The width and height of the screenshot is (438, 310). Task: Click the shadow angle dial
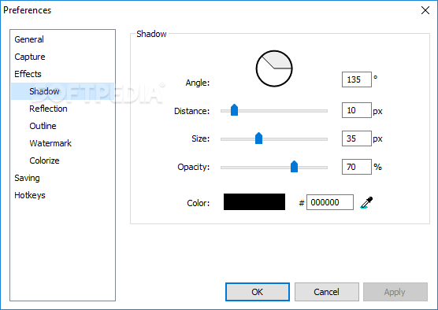[x=274, y=68]
